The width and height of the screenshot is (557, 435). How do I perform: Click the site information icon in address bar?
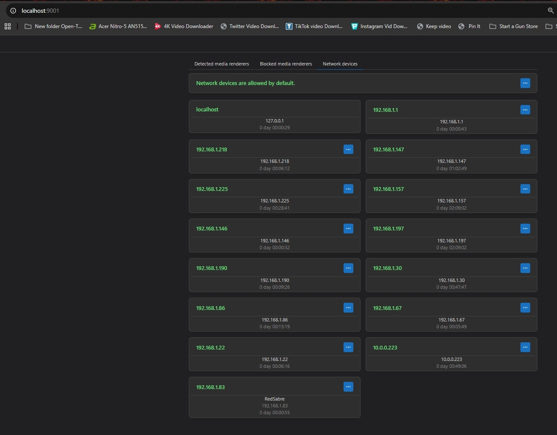(13, 11)
